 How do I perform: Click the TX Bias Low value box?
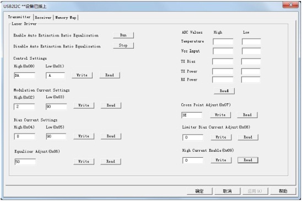[251, 61]
